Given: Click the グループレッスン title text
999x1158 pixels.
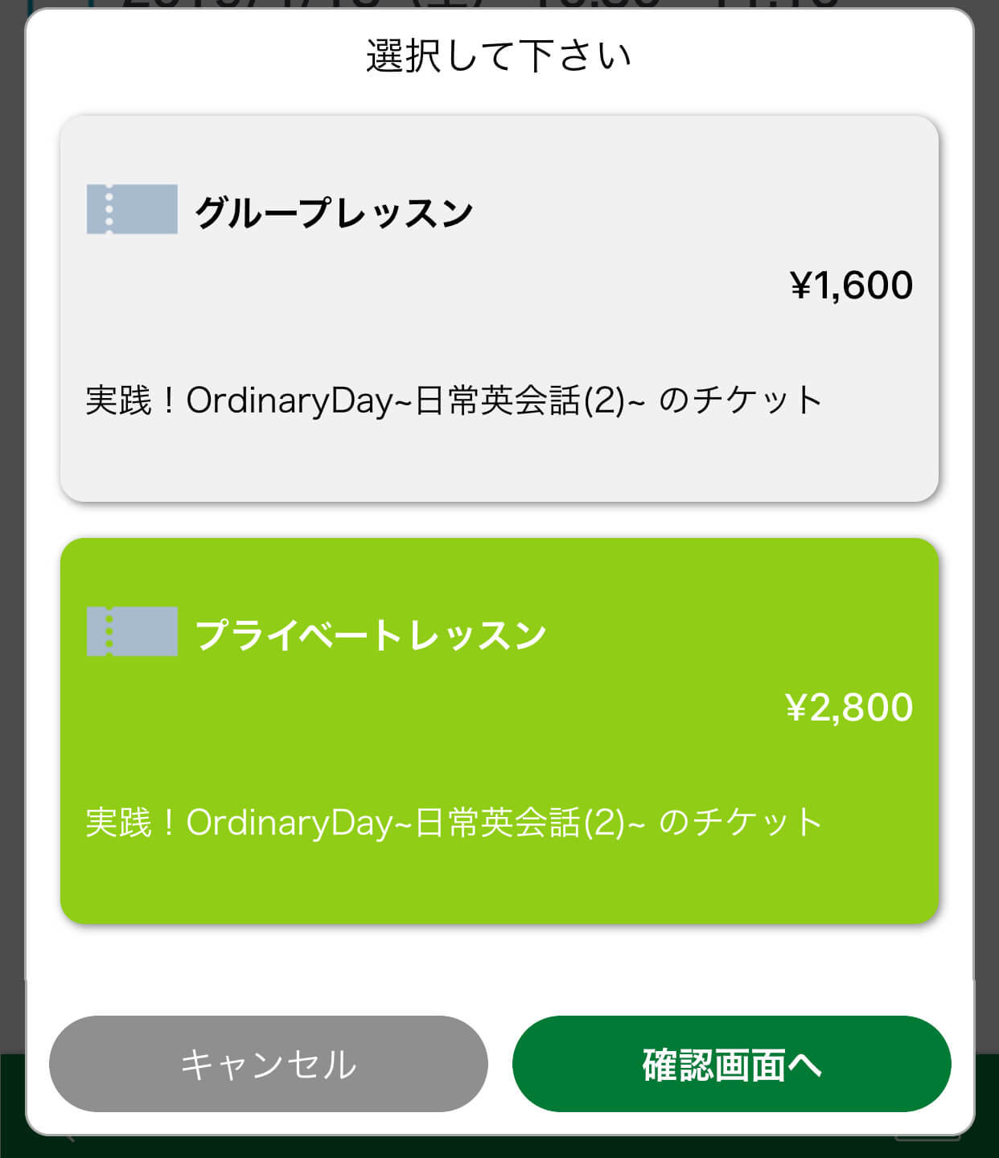Looking at the screenshot, I should point(334,213).
